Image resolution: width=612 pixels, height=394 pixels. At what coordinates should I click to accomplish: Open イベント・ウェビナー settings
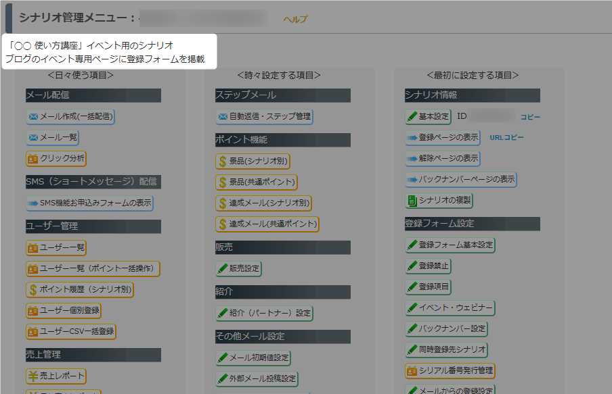click(450, 308)
